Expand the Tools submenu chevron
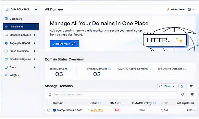The width and height of the screenshot is (199, 119). point(34,67)
